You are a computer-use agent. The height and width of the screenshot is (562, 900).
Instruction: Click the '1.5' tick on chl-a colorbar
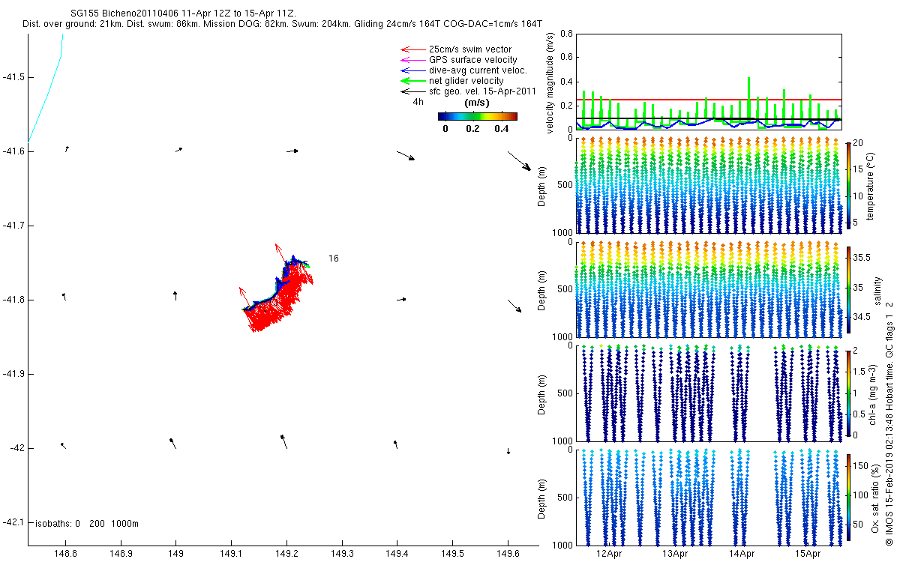click(x=859, y=371)
